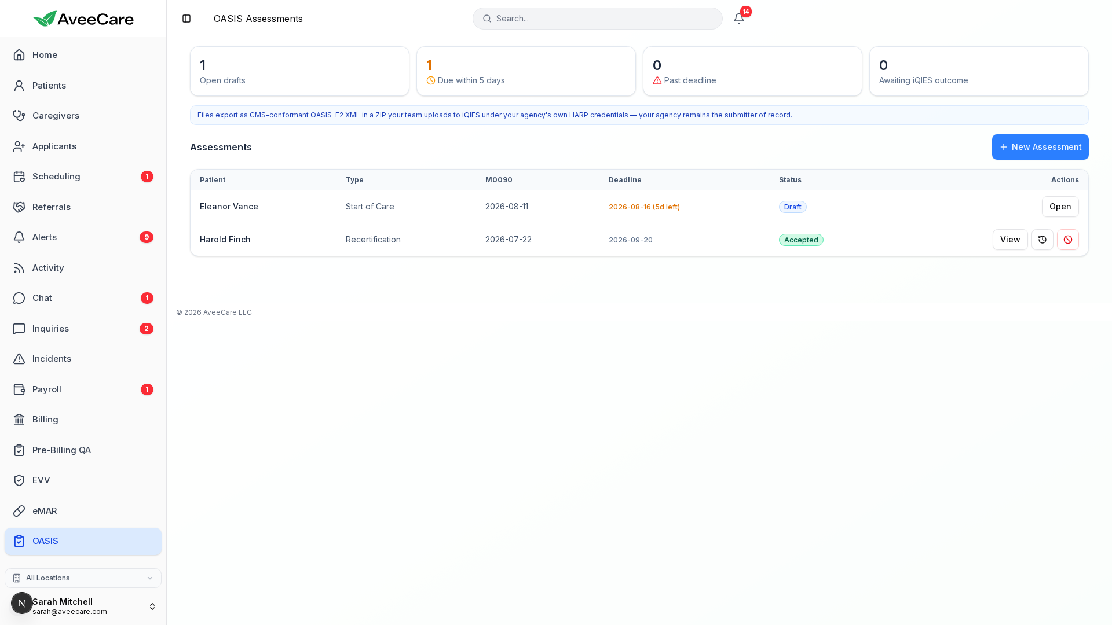The image size is (1112, 625).
Task: Select OASIS menu label
Action: pyautogui.click(x=45, y=541)
